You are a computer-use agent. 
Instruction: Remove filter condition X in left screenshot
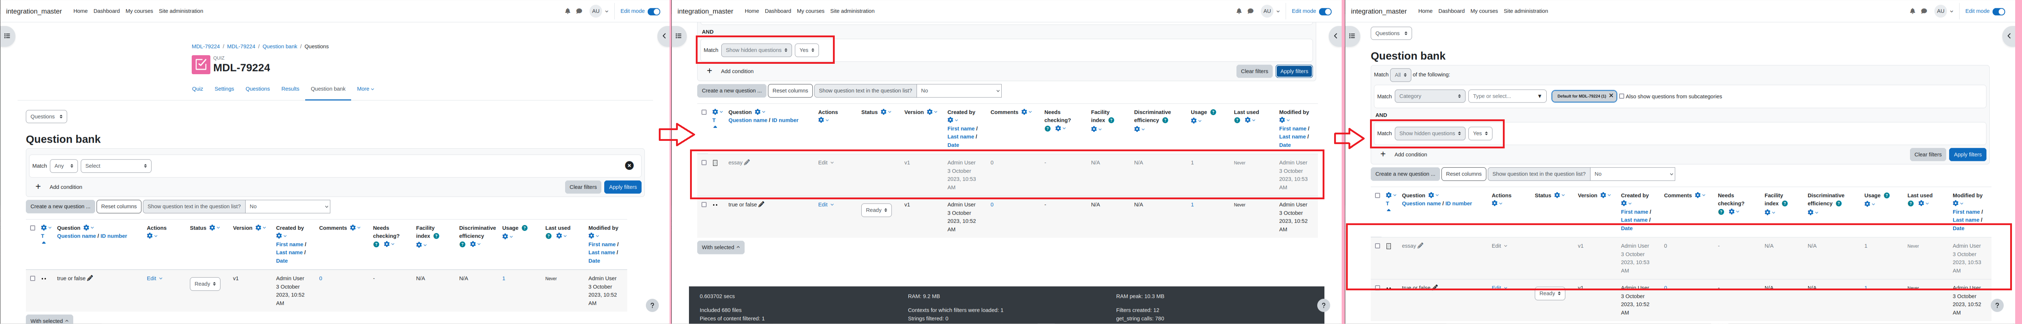[x=629, y=166]
